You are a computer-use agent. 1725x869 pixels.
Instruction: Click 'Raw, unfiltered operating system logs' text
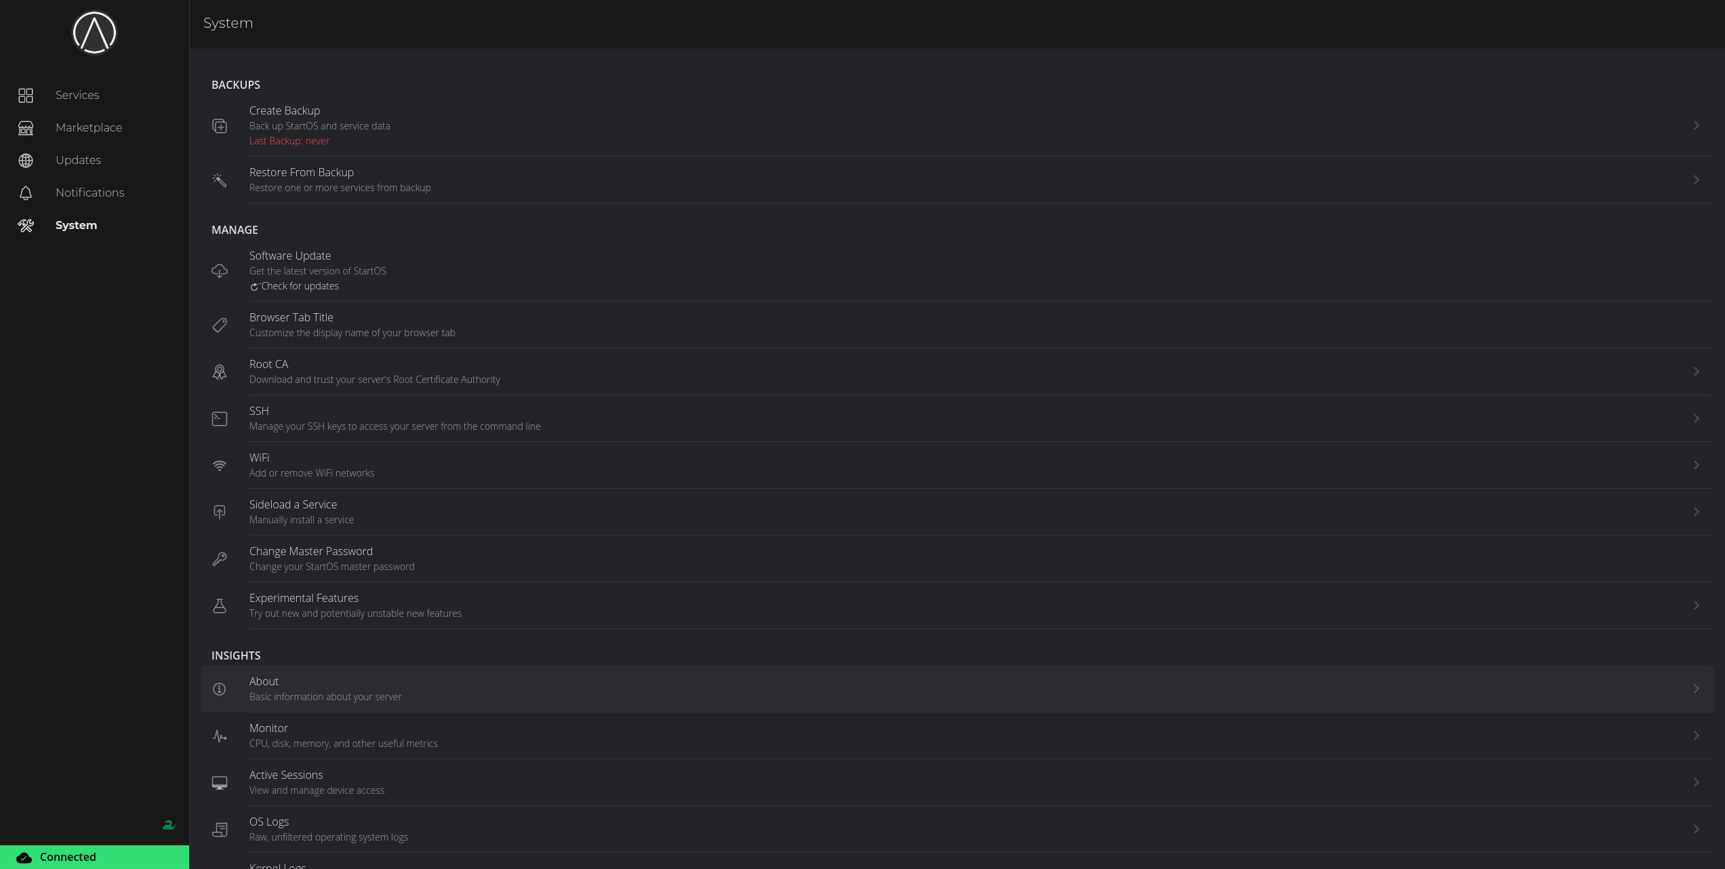(329, 837)
